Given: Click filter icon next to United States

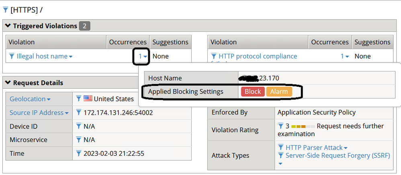Looking at the screenshot, I should tap(79, 99).
